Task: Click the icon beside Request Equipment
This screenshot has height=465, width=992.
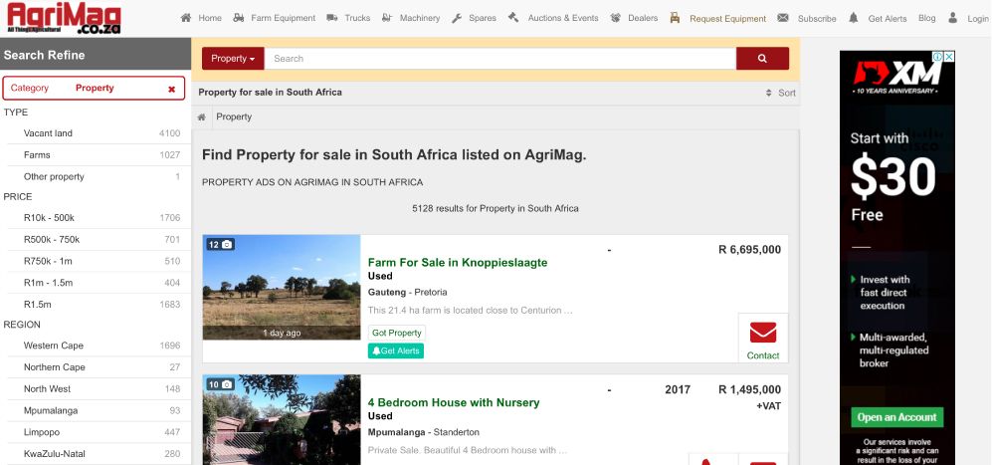Action: [x=675, y=18]
